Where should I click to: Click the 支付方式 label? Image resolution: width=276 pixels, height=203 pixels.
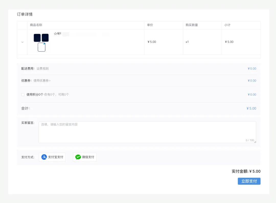pyautogui.click(x=28, y=157)
